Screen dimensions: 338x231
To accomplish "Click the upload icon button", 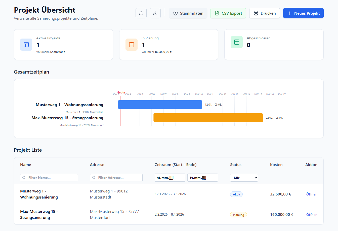I will (141, 13).
